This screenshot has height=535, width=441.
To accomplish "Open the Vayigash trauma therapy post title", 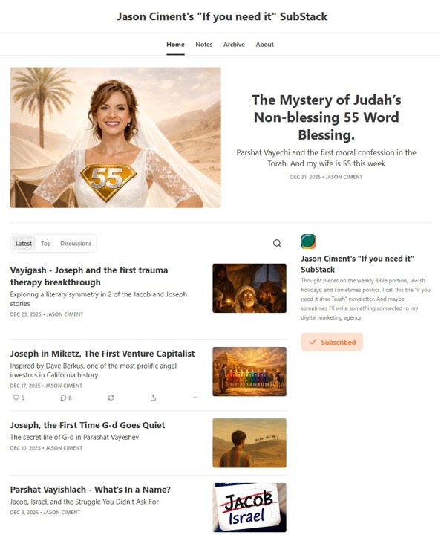I will click(x=89, y=276).
